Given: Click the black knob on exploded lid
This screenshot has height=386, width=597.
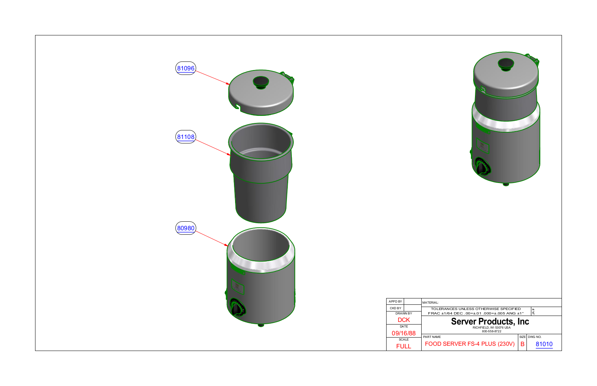Looking at the screenshot, I should (261, 82).
